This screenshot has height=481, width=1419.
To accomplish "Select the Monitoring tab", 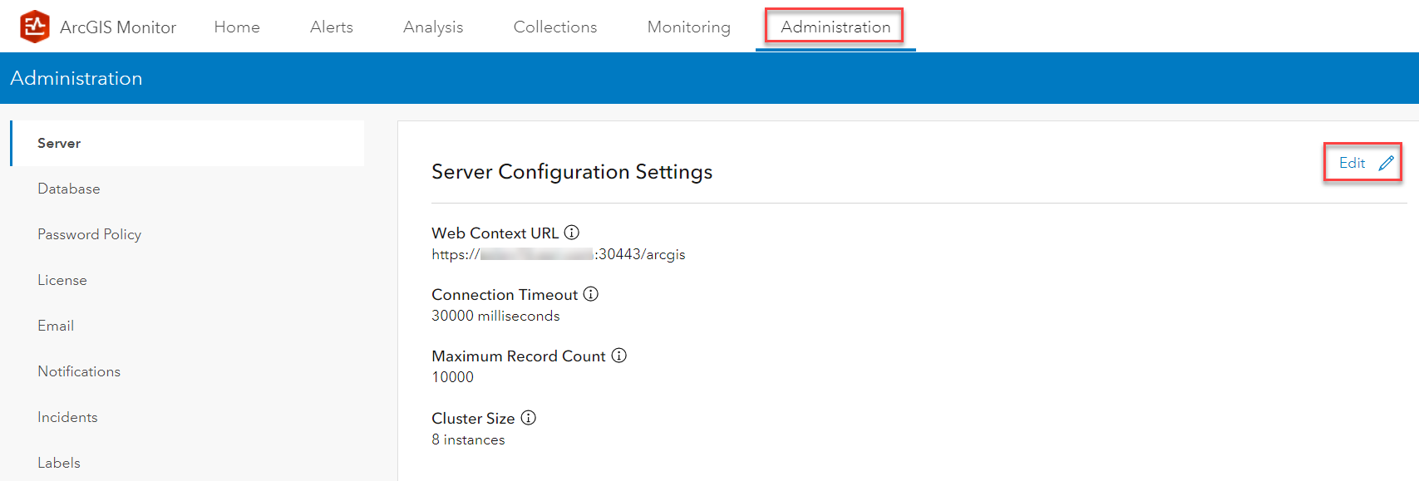I will click(688, 27).
